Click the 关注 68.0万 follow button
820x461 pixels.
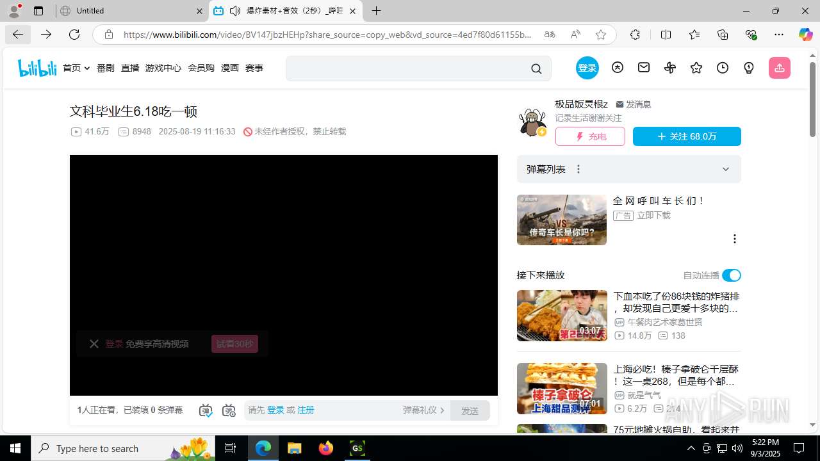pos(687,136)
